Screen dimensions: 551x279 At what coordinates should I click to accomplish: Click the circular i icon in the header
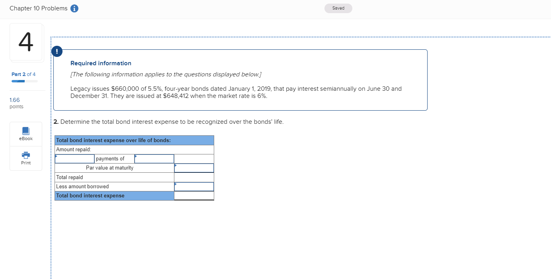click(x=74, y=8)
